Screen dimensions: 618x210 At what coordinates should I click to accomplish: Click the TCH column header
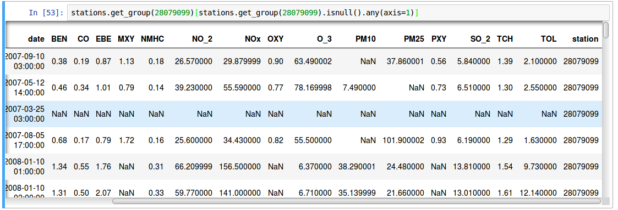tap(505, 39)
